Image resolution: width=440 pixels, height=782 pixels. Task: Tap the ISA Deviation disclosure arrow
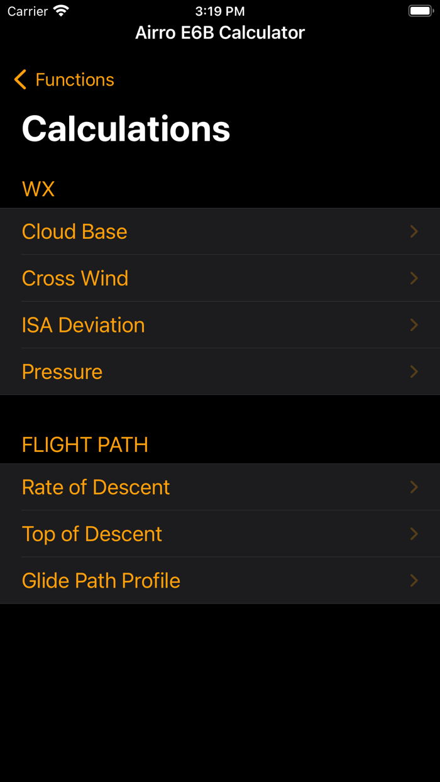(x=414, y=325)
